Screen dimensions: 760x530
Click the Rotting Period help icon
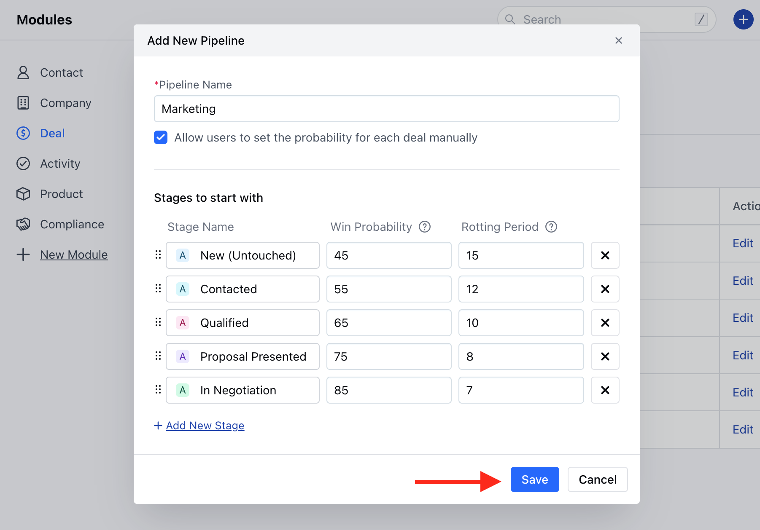click(551, 227)
